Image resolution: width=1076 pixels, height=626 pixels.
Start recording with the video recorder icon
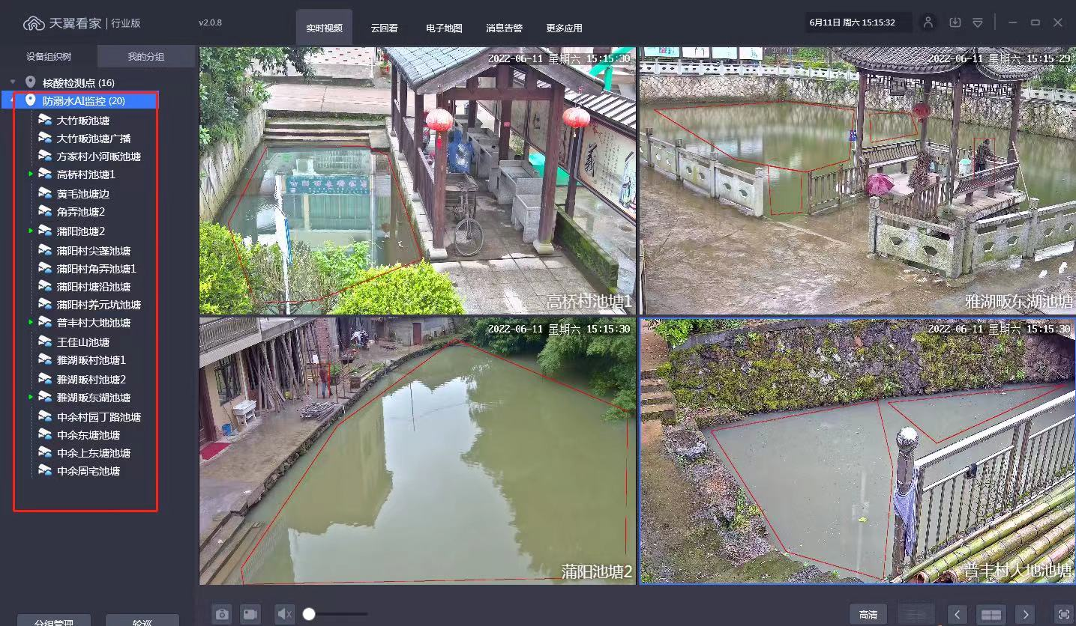(x=250, y=614)
